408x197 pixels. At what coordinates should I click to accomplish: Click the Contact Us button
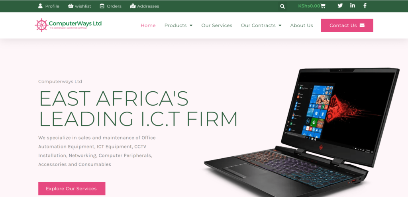click(x=347, y=25)
